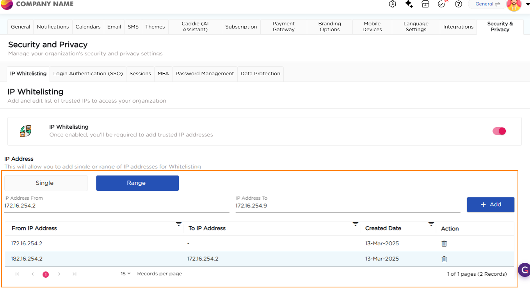Select the Range IP address mode
The image size is (530, 289).
pyautogui.click(x=137, y=183)
